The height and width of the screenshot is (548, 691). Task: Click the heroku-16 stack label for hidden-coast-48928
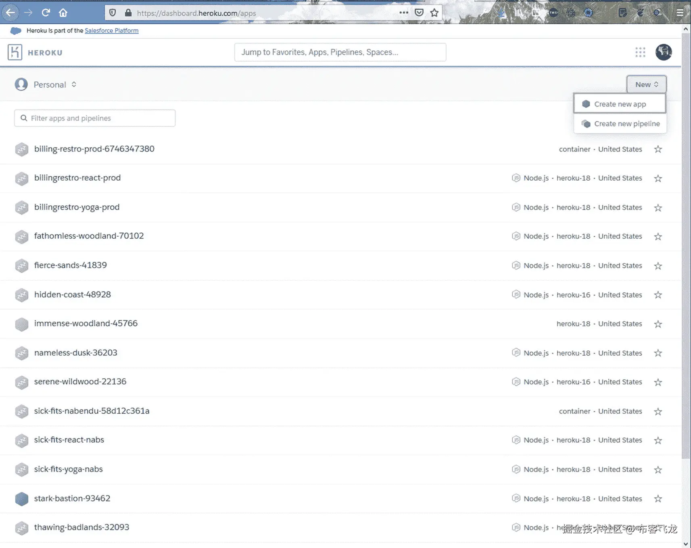[x=573, y=295]
